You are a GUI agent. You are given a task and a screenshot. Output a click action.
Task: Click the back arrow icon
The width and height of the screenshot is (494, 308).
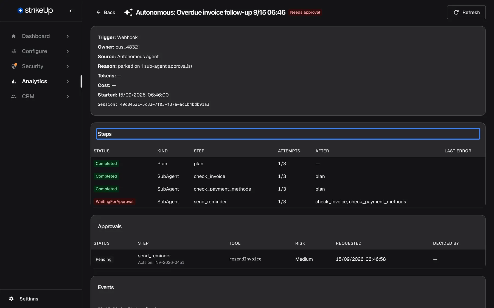coord(99,12)
